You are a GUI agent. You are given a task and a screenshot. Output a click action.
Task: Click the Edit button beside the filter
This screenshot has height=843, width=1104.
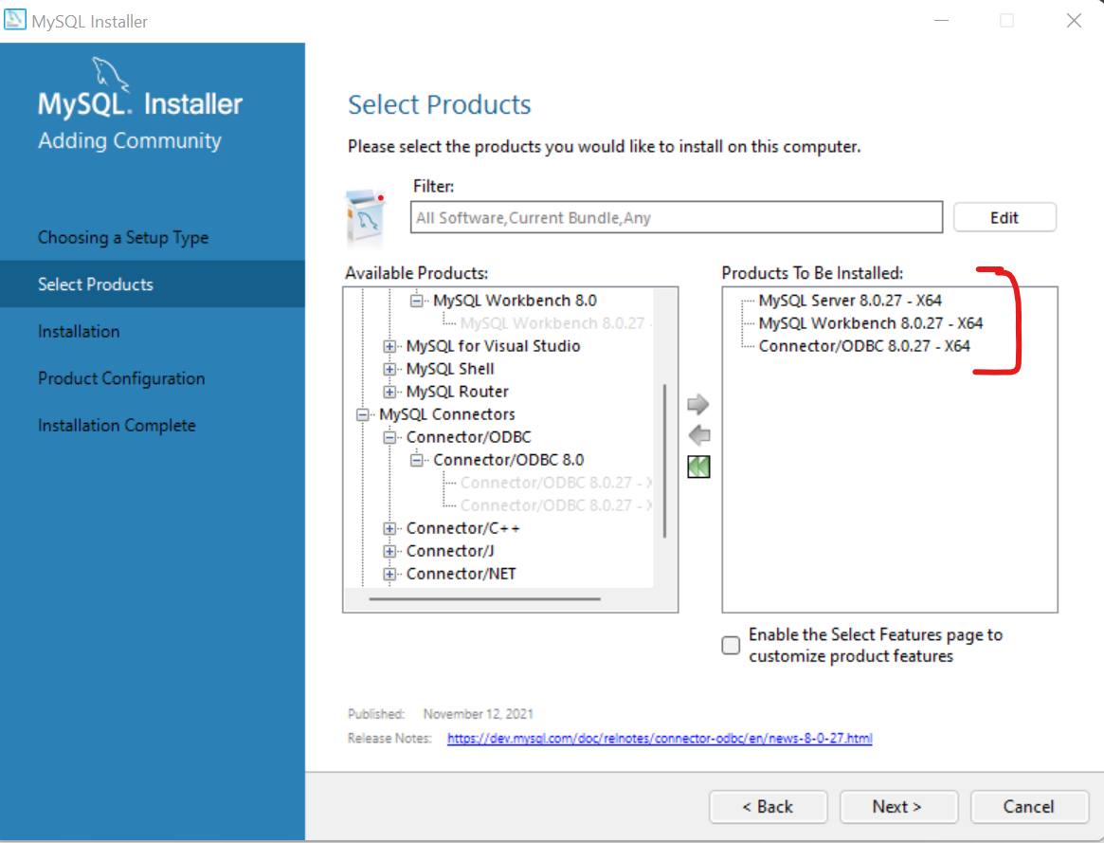point(1004,217)
